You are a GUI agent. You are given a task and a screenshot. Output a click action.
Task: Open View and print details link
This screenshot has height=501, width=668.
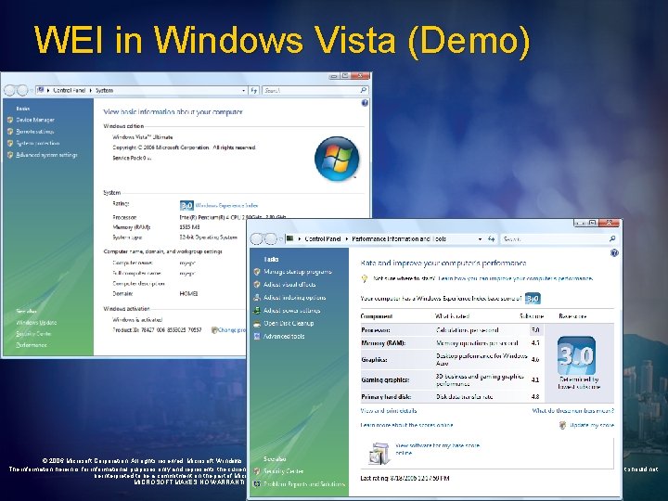[x=389, y=411]
